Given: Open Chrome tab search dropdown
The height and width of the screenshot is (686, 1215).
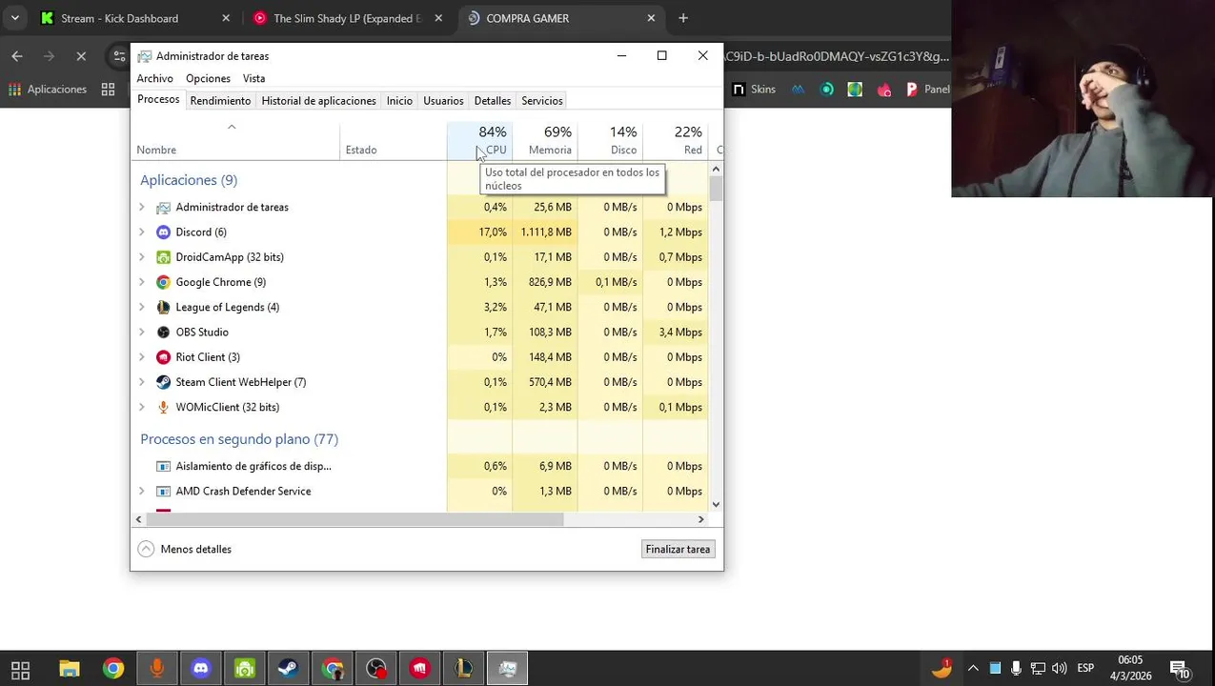Looking at the screenshot, I should pos(14,18).
